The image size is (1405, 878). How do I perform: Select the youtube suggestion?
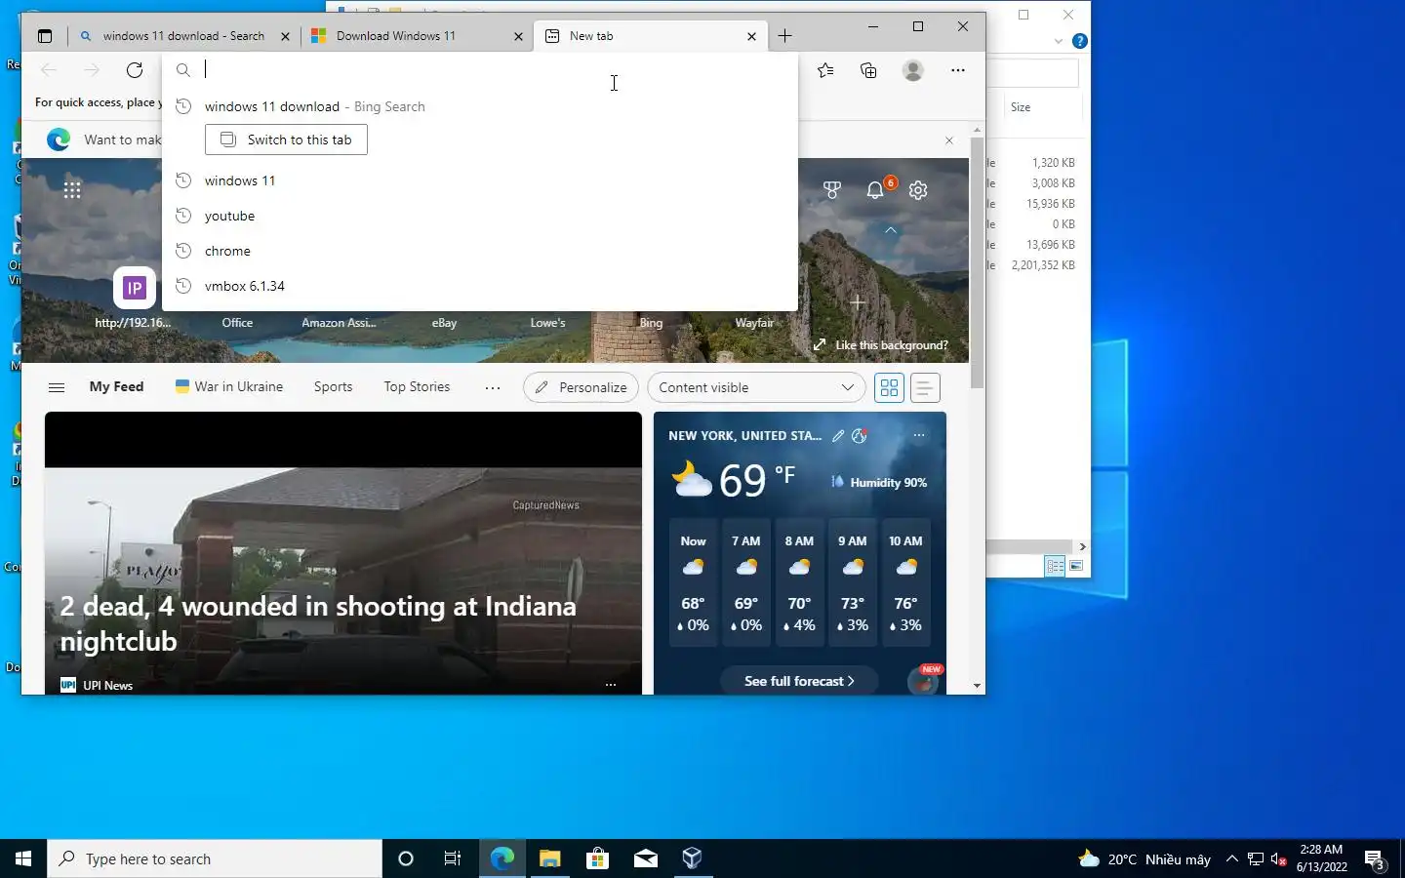click(x=480, y=216)
